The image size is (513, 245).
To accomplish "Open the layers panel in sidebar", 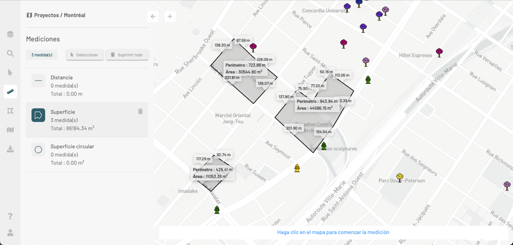I will pyautogui.click(x=10, y=34).
